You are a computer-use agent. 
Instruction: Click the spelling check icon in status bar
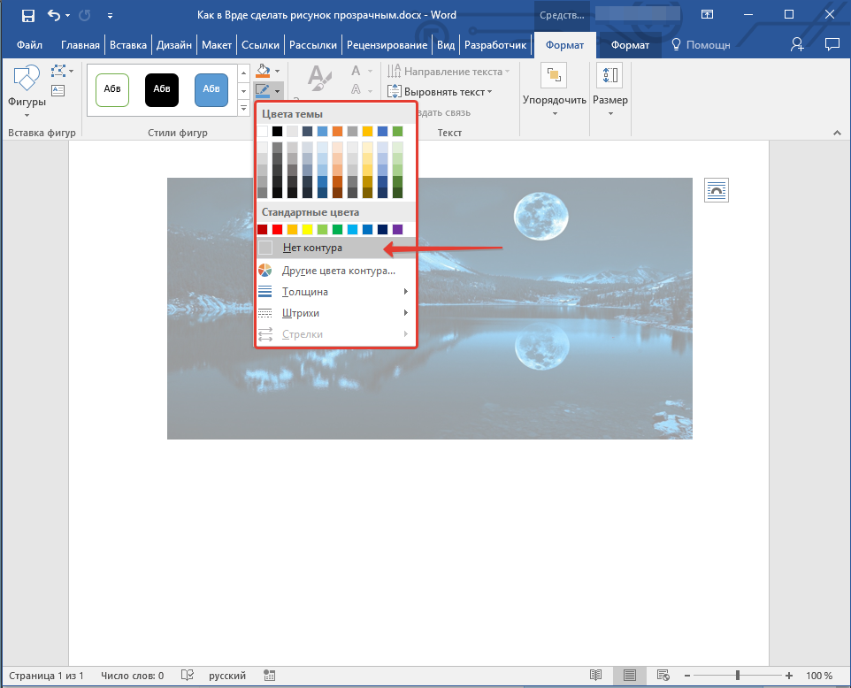point(186,676)
